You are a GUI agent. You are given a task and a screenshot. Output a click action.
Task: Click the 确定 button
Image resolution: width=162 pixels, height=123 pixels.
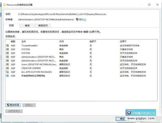pyautogui.click(x=122, y=119)
